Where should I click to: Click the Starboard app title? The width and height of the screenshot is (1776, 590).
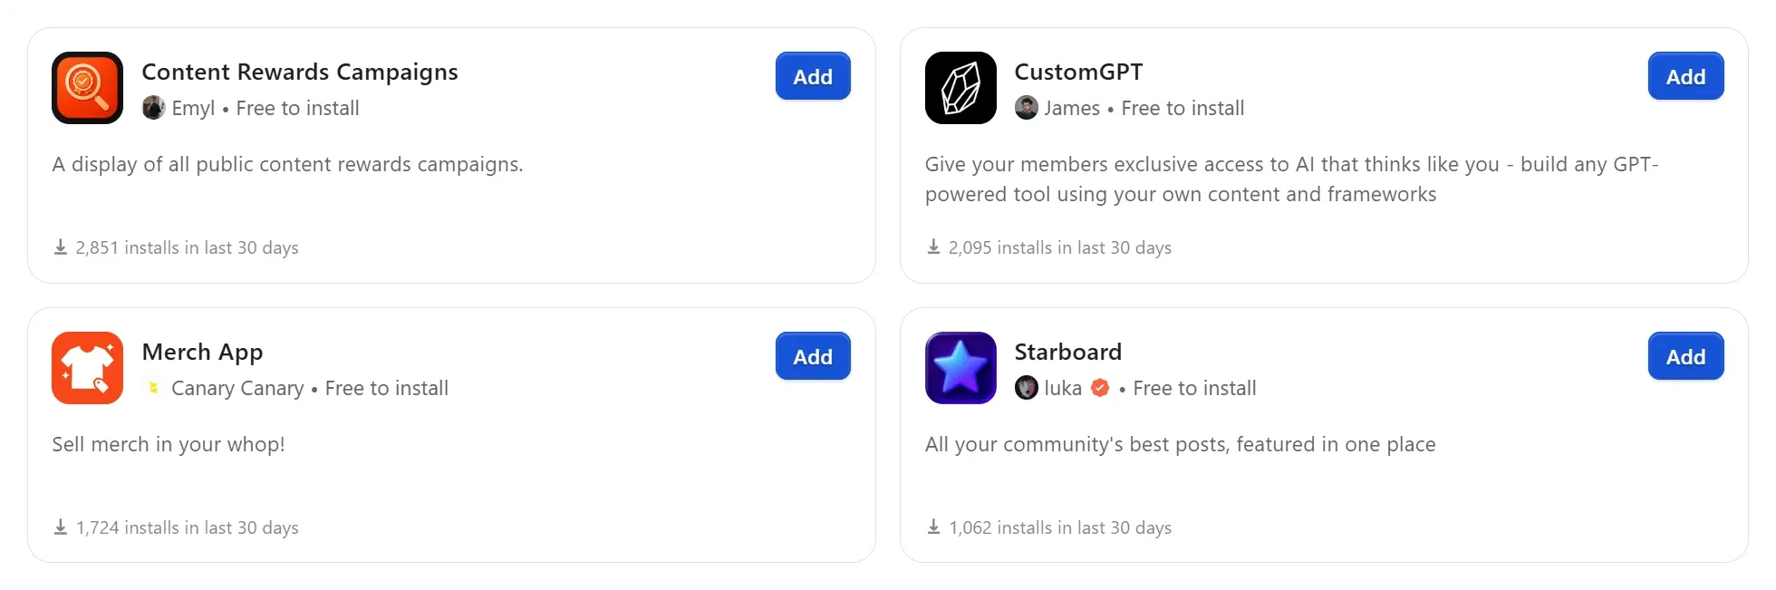(x=1067, y=352)
